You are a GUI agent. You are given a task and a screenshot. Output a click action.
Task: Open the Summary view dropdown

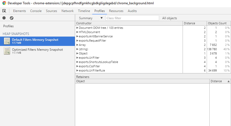click(x=91, y=18)
